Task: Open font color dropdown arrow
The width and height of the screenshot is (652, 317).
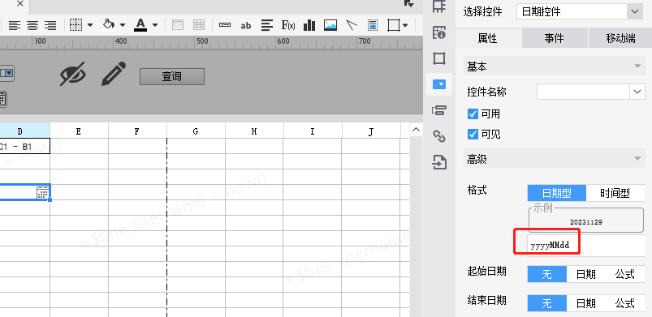Action: 155,25
